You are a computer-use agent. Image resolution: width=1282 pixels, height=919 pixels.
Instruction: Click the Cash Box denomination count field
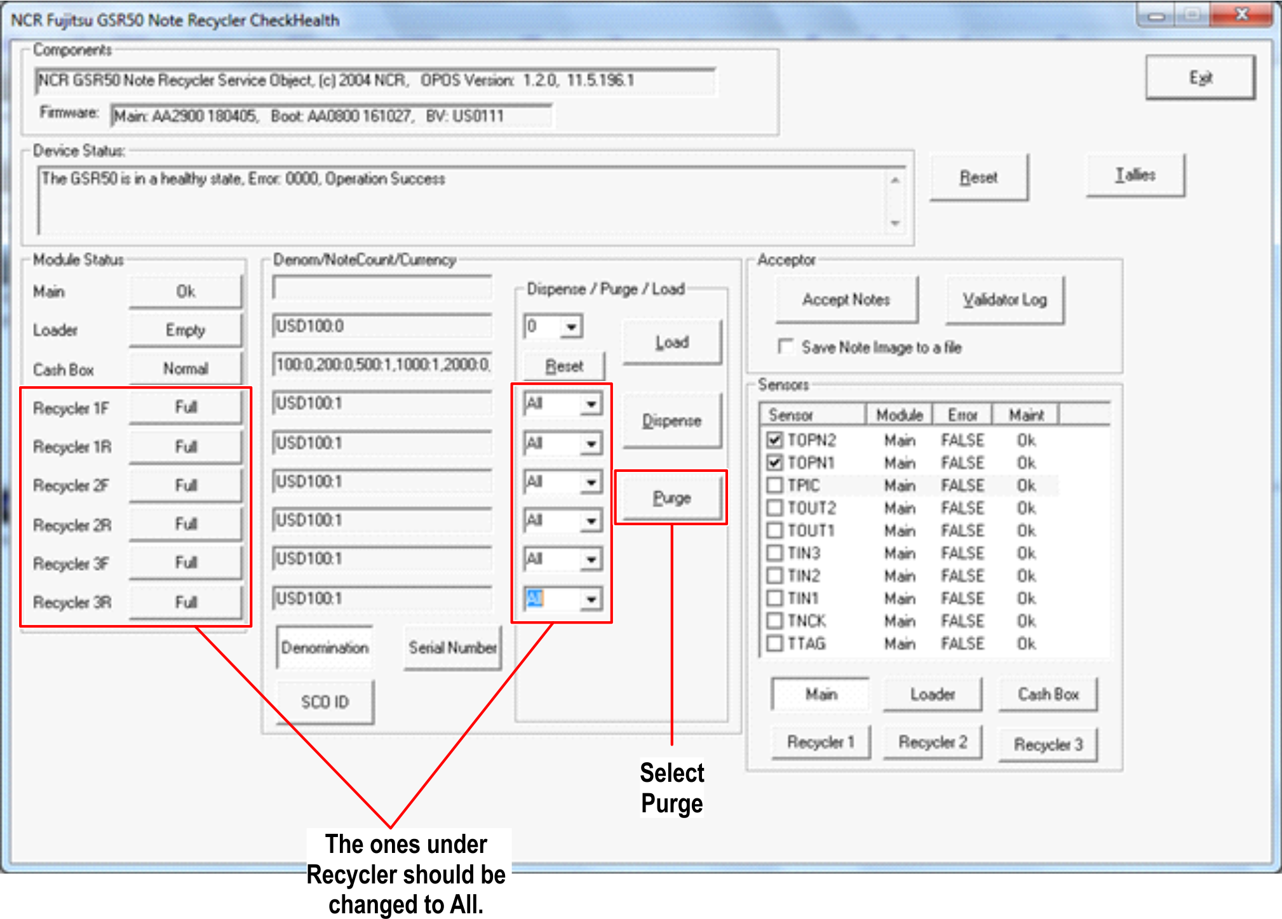coord(382,365)
